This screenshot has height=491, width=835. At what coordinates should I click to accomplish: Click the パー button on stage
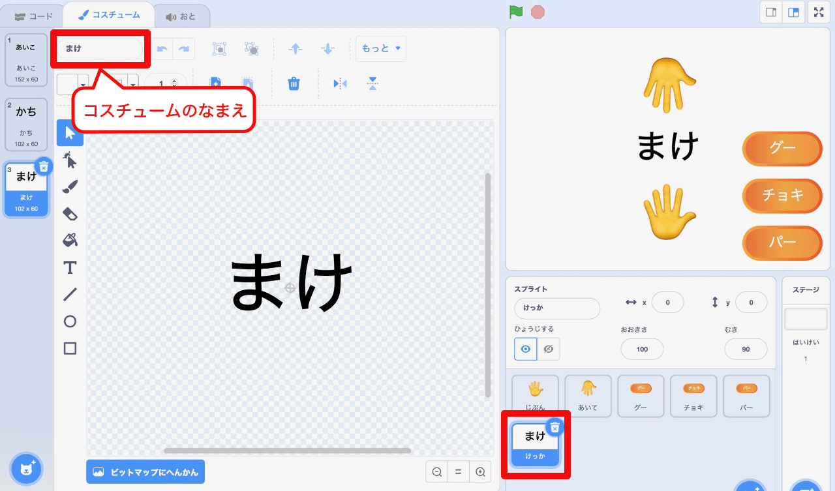click(x=782, y=243)
